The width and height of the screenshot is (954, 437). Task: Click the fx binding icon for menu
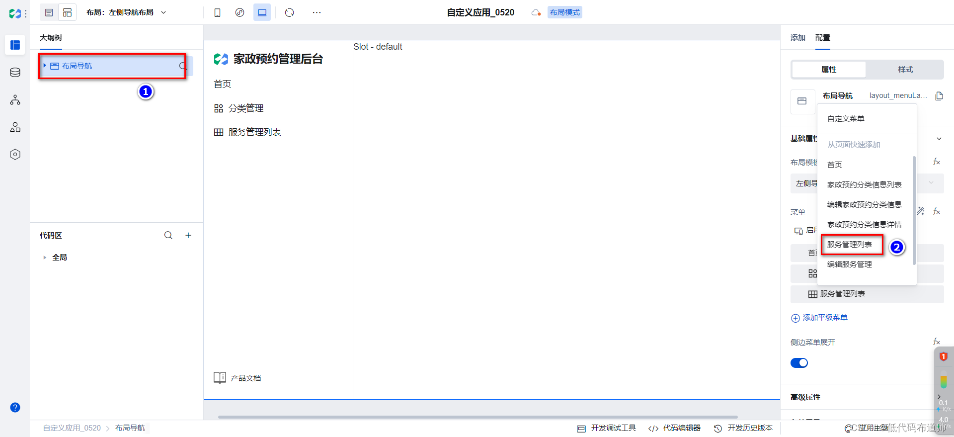pyautogui.click(x=937, y=212)
